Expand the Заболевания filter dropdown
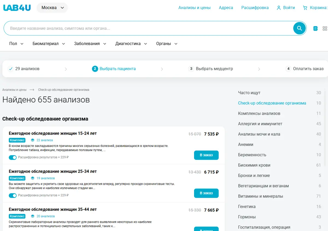 (90, 44)
